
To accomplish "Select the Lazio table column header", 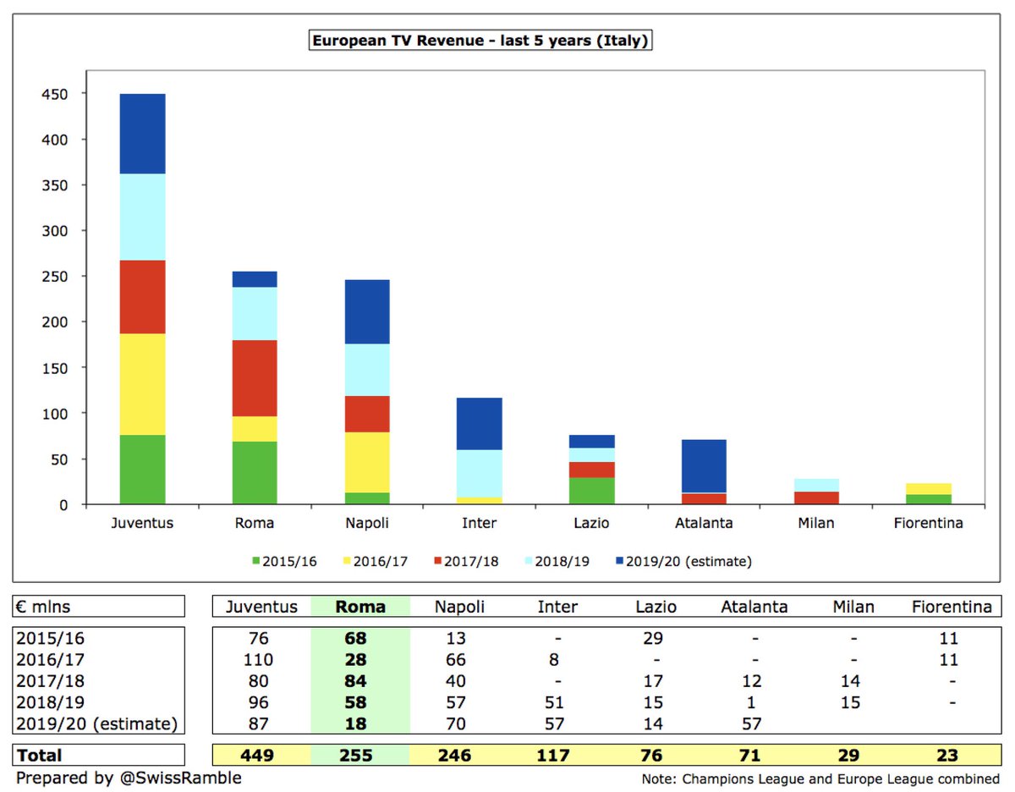I will coord(657,607).
